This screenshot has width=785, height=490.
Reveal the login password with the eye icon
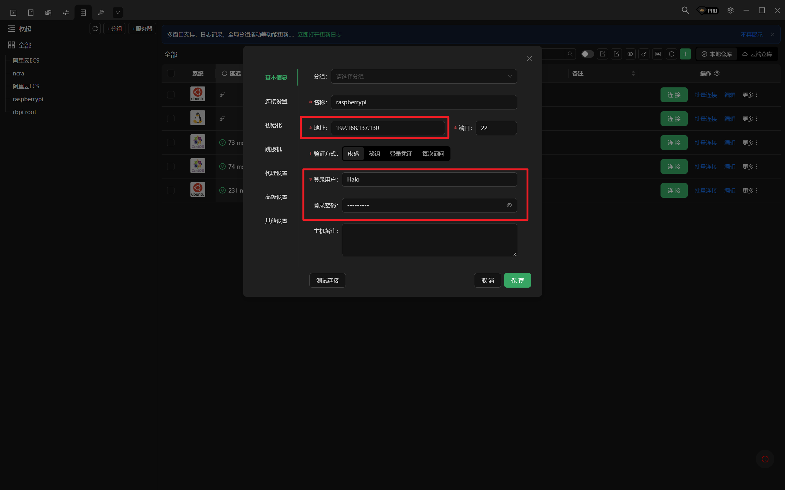[509, 205]
